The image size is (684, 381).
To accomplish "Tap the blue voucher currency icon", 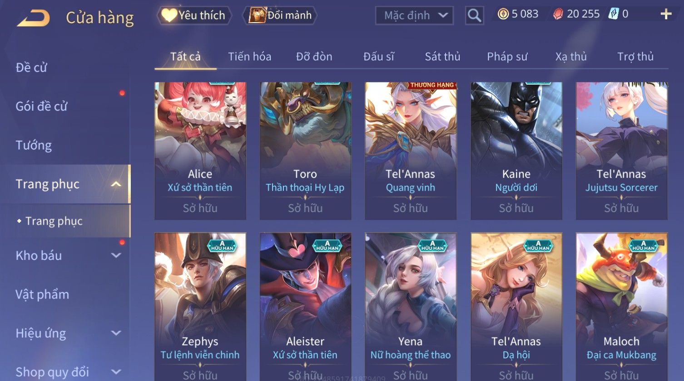I will click(x=613, y=14).
